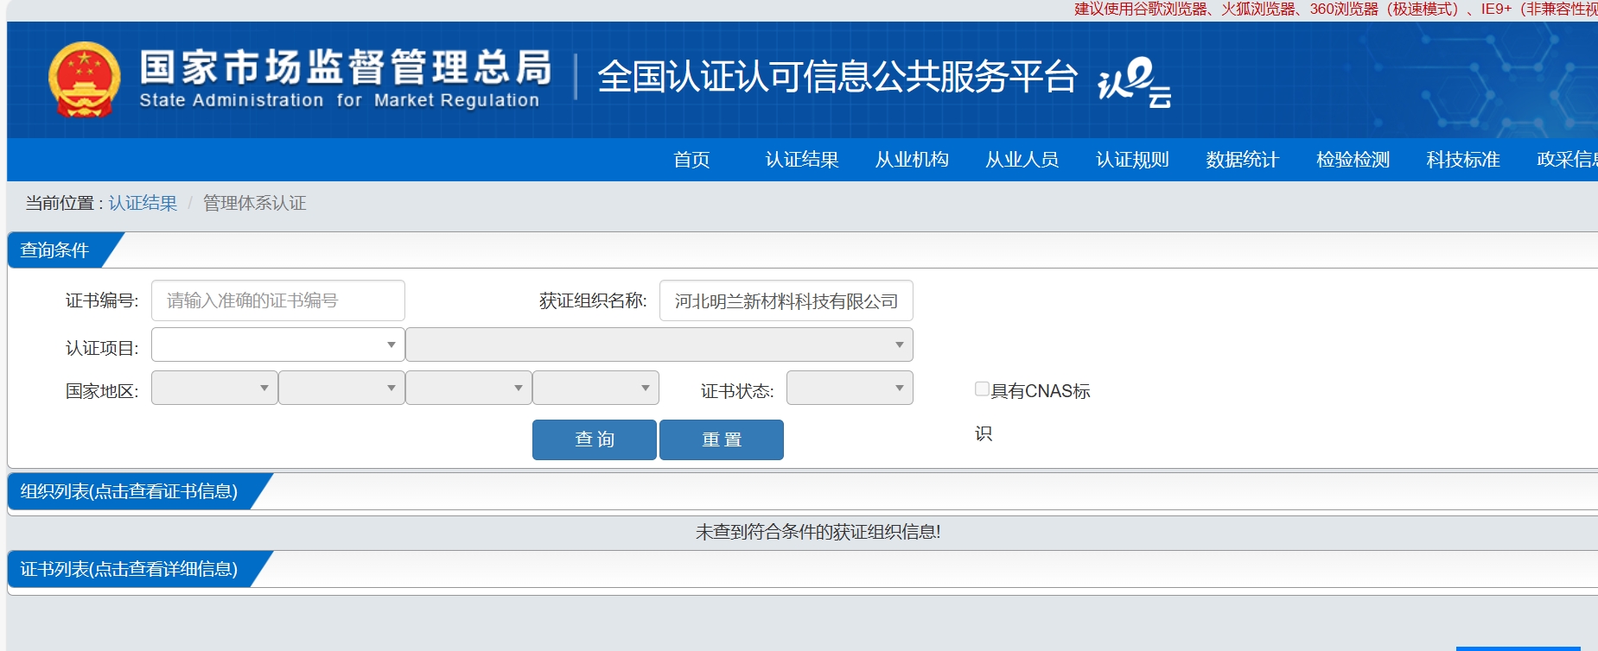
Task: Click the national emblem logo
Action: coord(84,79)
